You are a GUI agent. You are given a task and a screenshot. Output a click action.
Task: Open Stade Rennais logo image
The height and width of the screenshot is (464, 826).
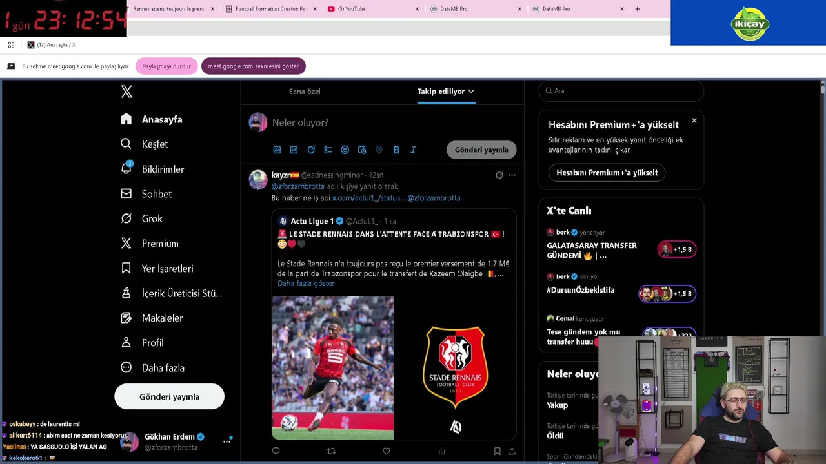[x=456, y=368]
